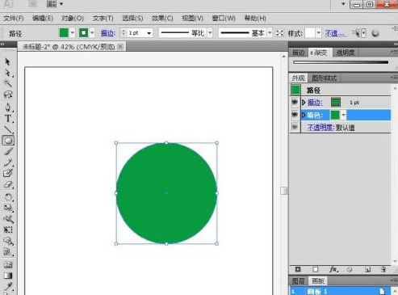Select the Perspective Grid tool
This screenshot has height=295, width=398.
(7, 252)
